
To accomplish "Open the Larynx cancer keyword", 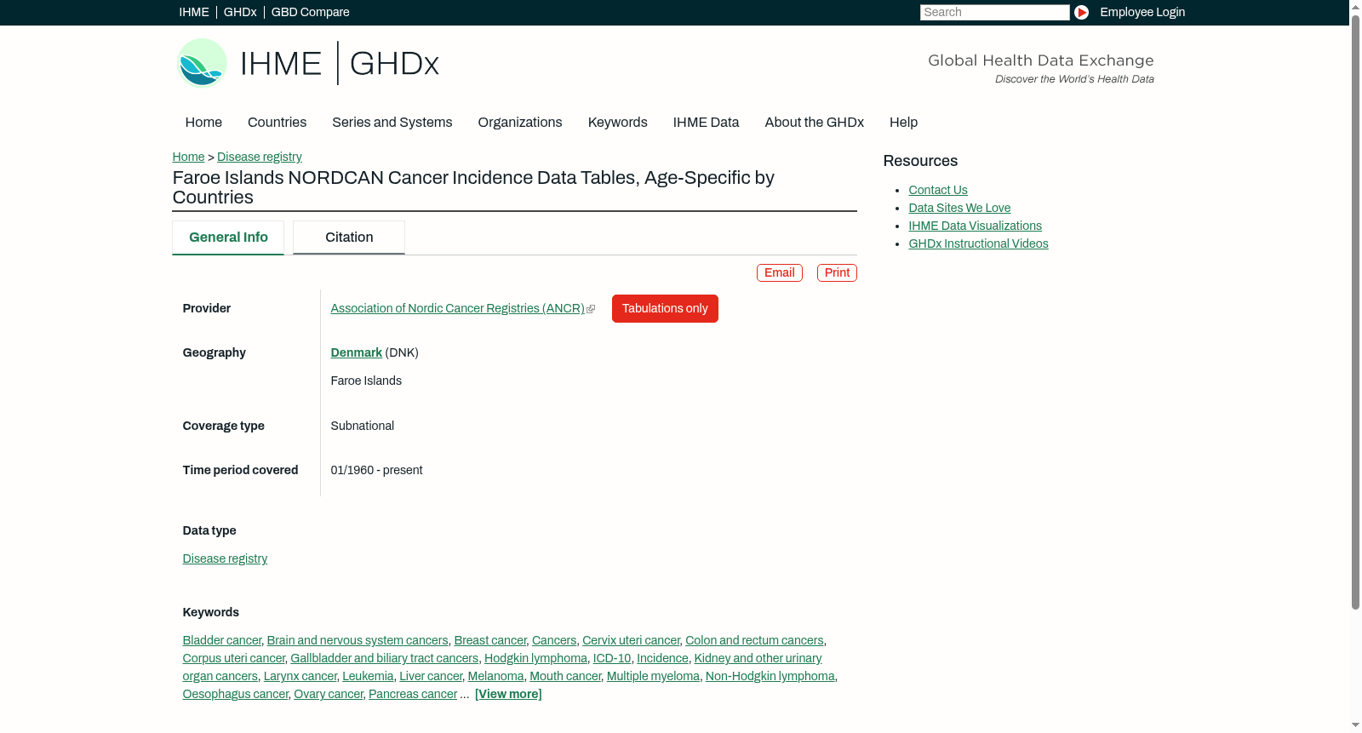I will click(300, 676).
